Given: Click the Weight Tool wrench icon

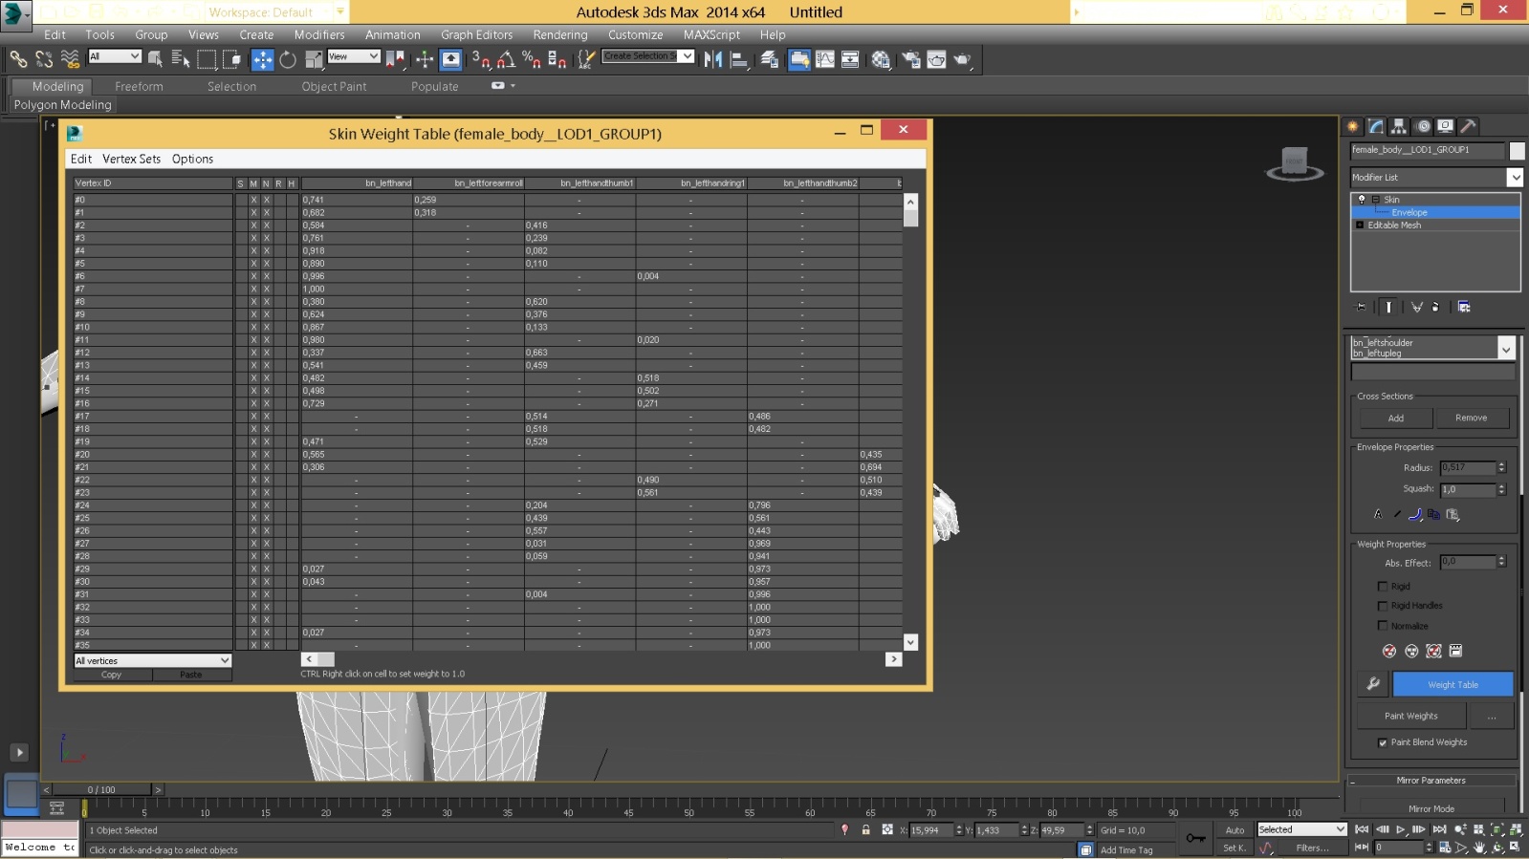Looking at the screenshot, I should (x=1373, y=684).
